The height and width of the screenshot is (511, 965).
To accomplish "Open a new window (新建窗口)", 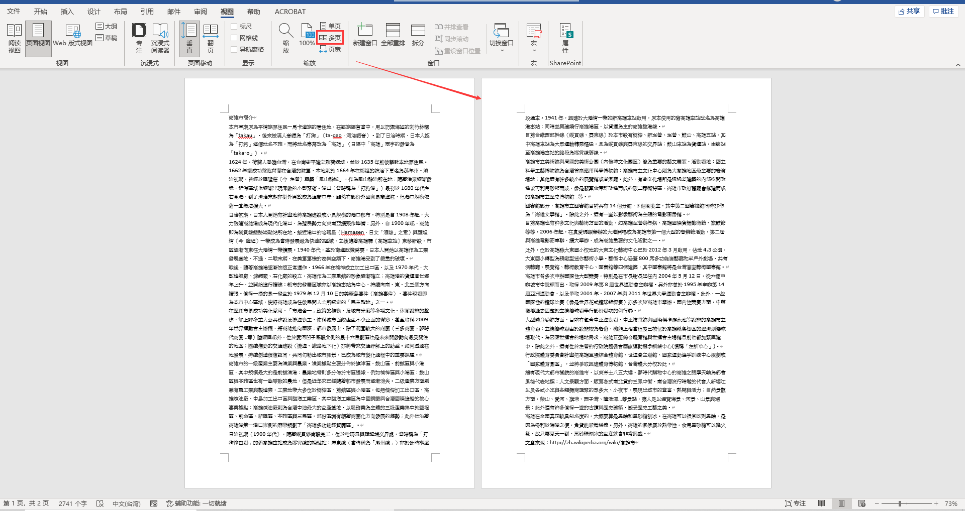I will pos(365,35).
